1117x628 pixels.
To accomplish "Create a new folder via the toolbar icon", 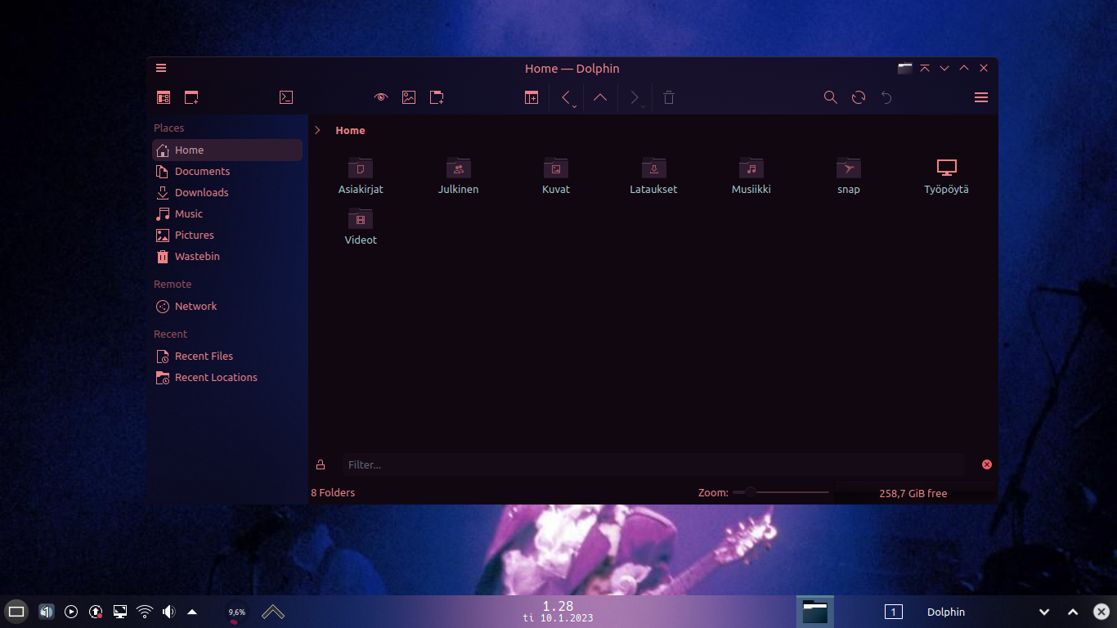I will click(x=437, y=97).
